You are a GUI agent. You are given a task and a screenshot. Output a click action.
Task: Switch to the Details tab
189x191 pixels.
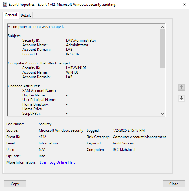click(26, 16)
